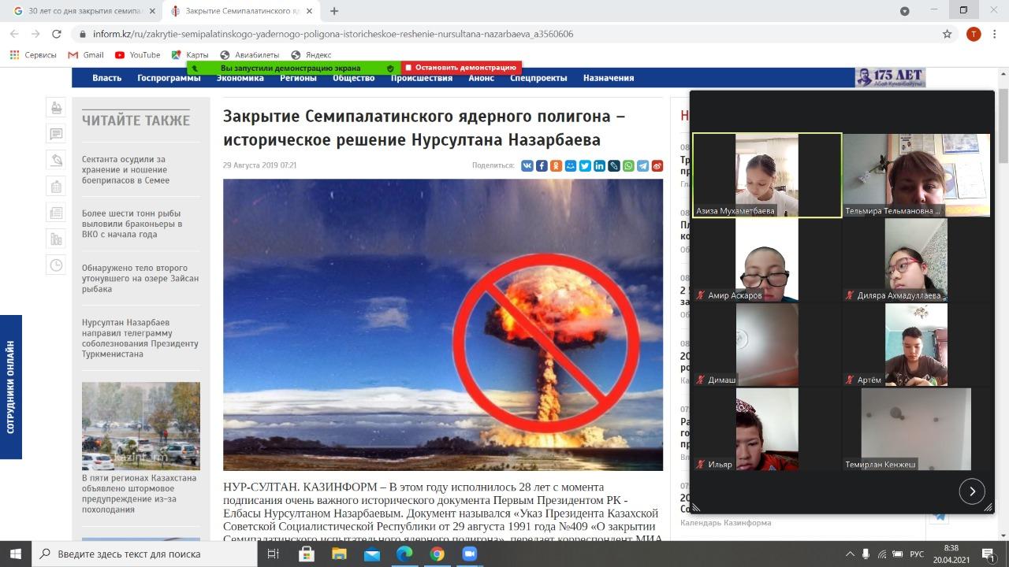The width and height of the screenshot is (1009, 567).
Task: Open the link about Зайсан lake fisherman
Action: pos(140,278)
